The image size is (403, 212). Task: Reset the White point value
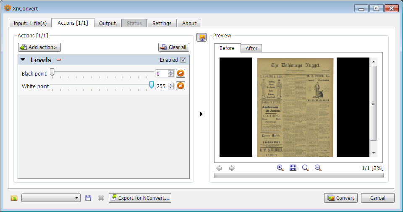(181, 86)
